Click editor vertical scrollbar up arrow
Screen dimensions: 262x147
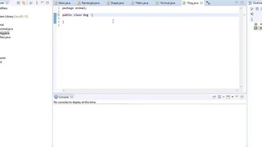pos(241,8)
